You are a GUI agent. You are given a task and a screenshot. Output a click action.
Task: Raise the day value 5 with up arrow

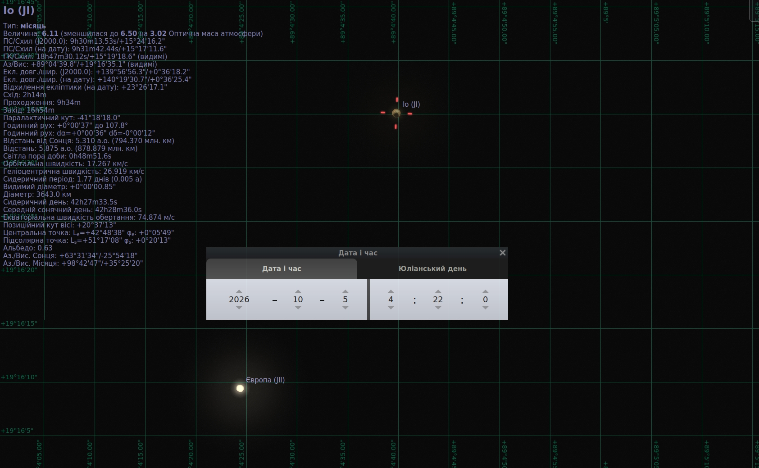[x=345, y=291]
